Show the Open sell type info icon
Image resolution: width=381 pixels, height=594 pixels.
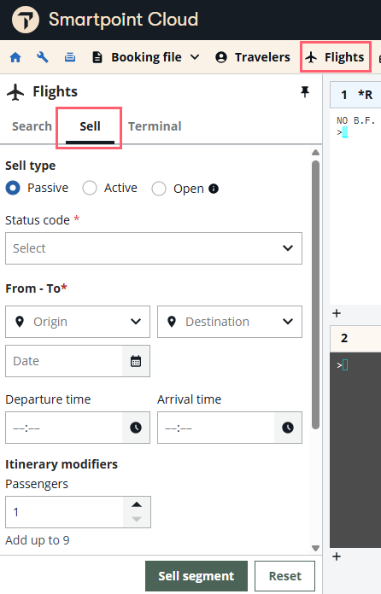click(214, 189)
